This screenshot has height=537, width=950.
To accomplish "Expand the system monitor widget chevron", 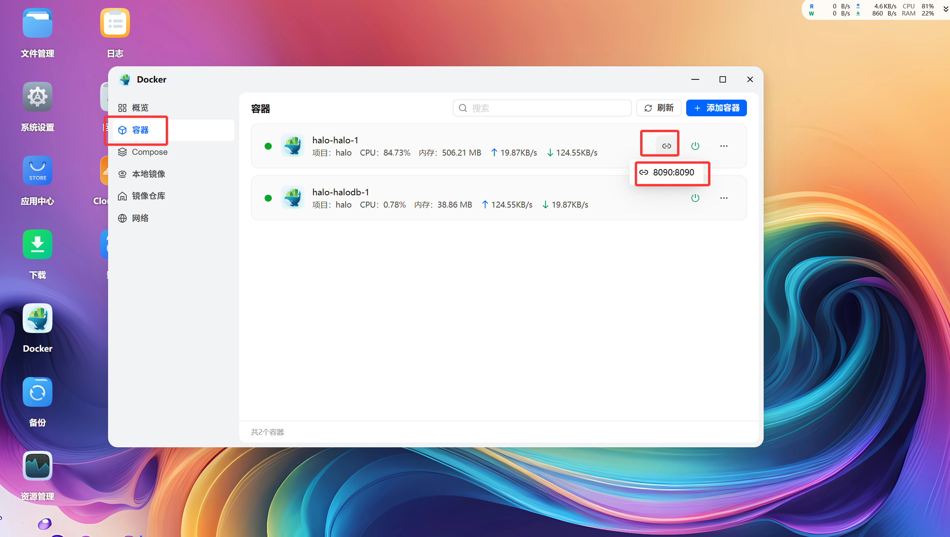I will [945, 10].
